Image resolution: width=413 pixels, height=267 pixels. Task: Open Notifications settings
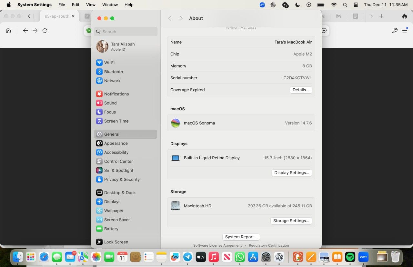116,94
